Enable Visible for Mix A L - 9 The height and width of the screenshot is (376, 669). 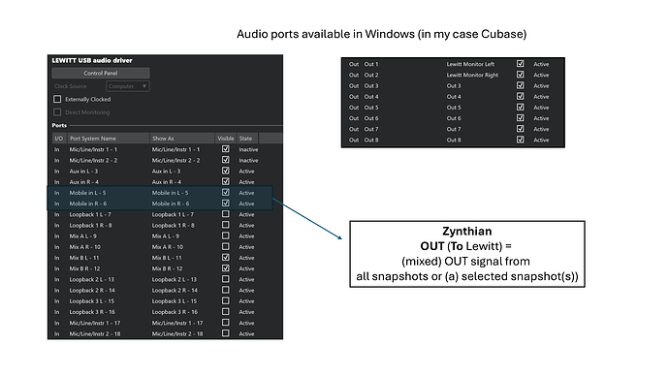pyautogui.click(x=225, y=235)
